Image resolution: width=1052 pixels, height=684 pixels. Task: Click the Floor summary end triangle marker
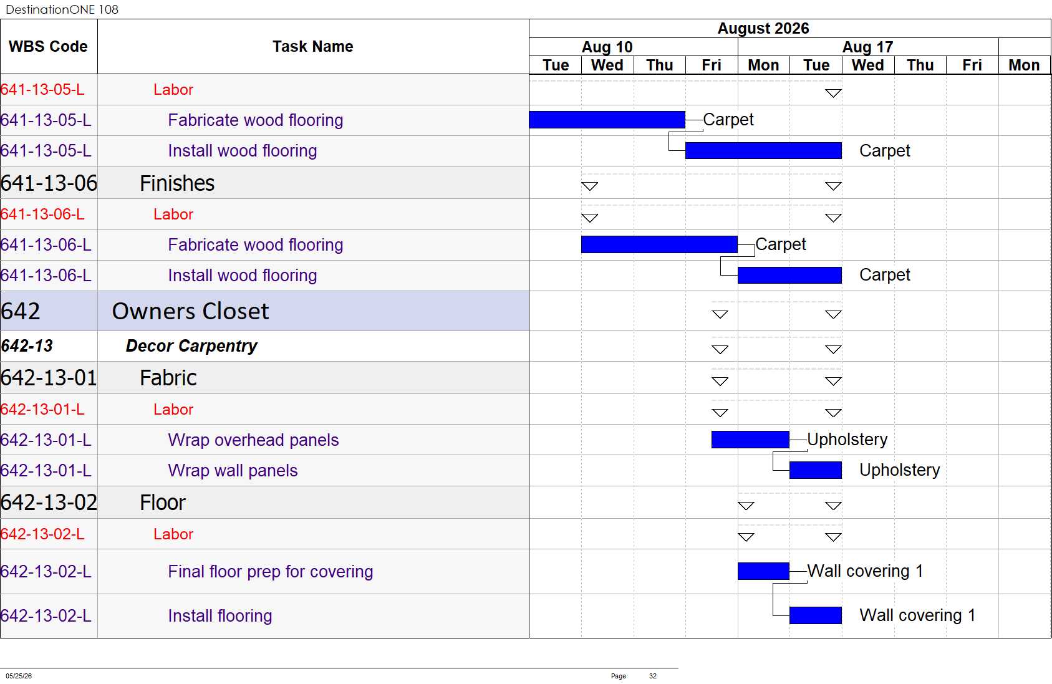click(833, 506)
